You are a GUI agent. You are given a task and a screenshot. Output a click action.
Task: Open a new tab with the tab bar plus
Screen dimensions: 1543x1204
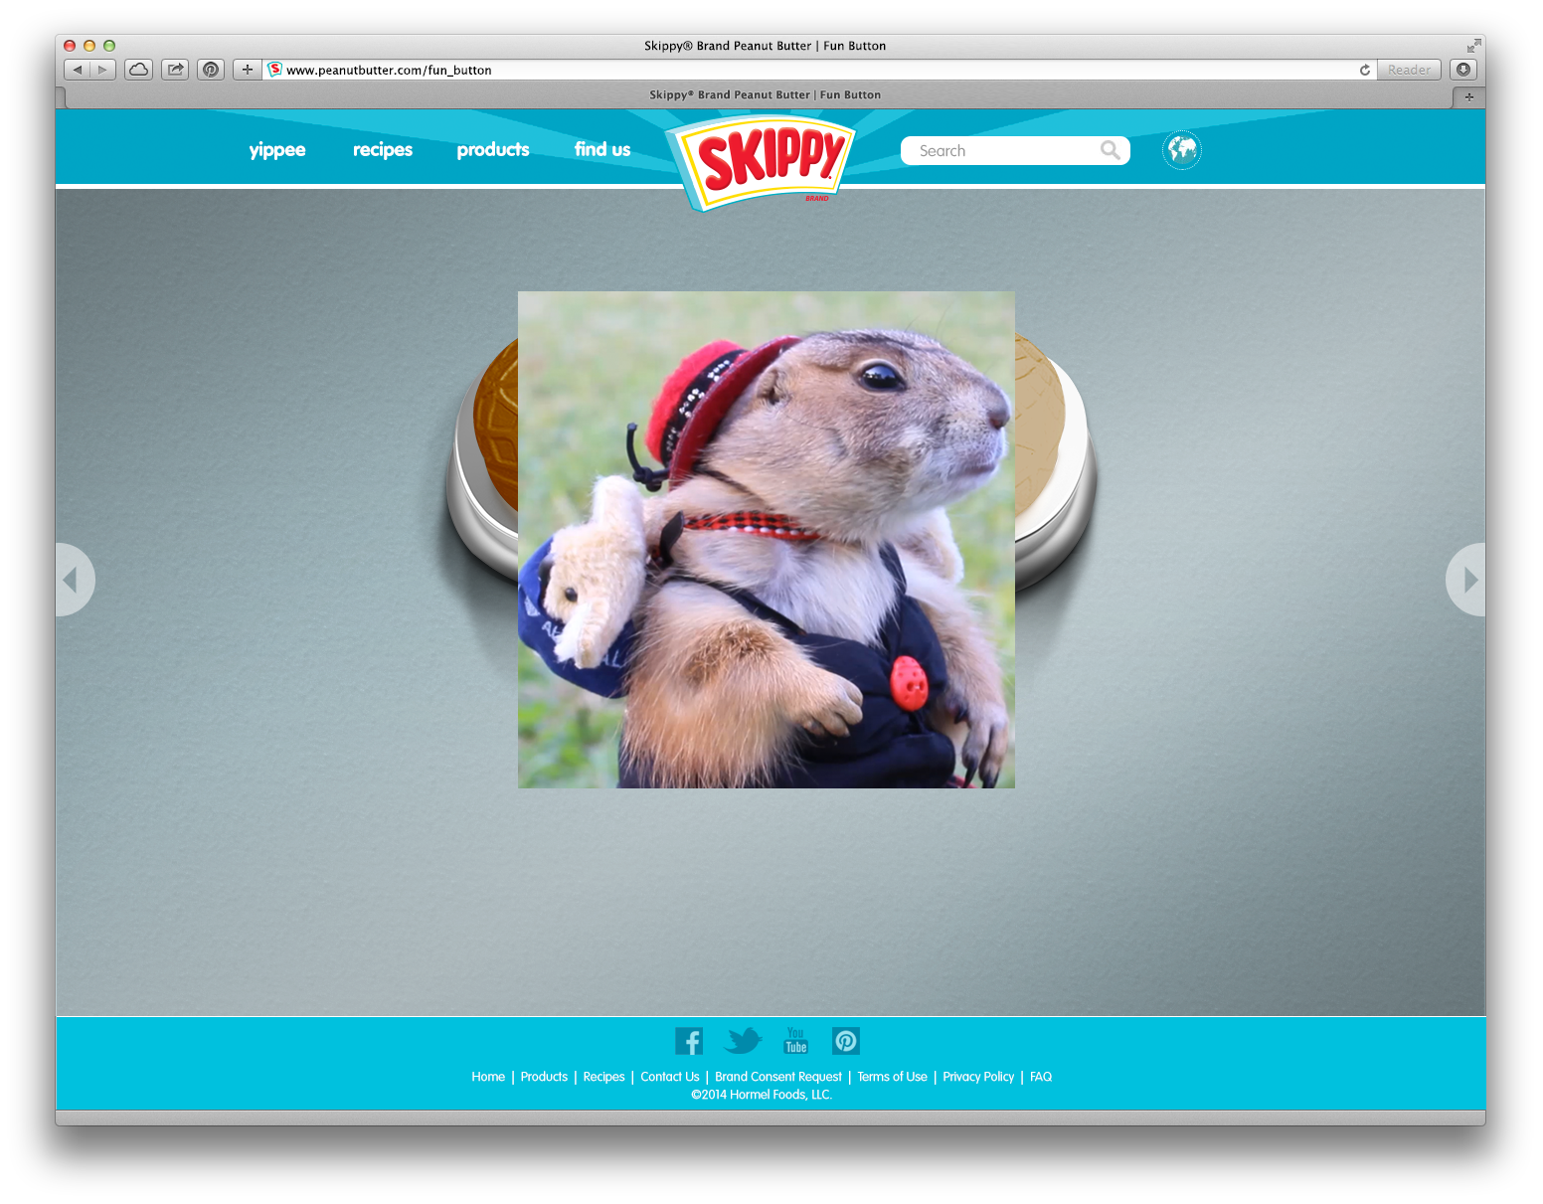(1468, 96)
